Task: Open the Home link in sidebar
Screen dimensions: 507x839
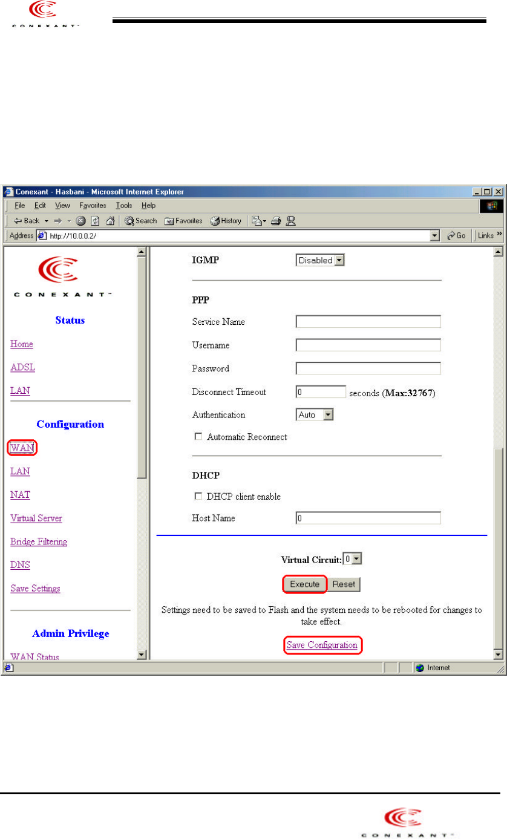Action: [x=22, y=344]
